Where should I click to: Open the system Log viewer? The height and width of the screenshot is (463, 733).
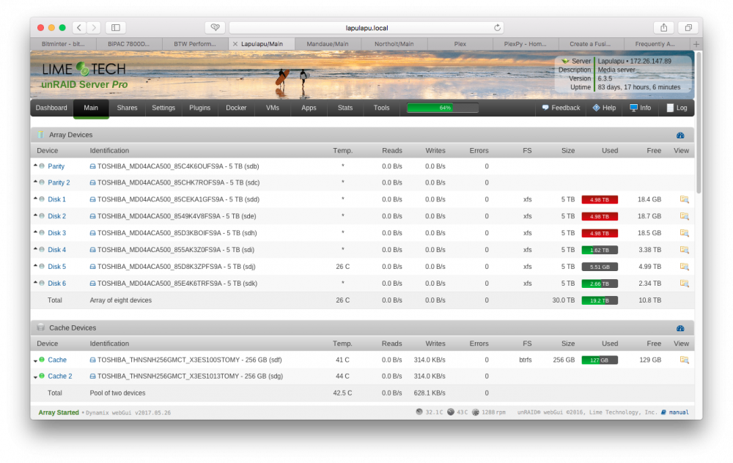[677, 108]
